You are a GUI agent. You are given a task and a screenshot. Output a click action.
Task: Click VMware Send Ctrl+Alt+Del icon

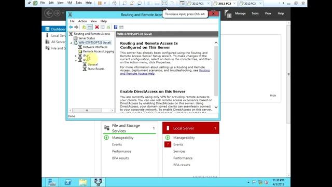pos(114,3)
